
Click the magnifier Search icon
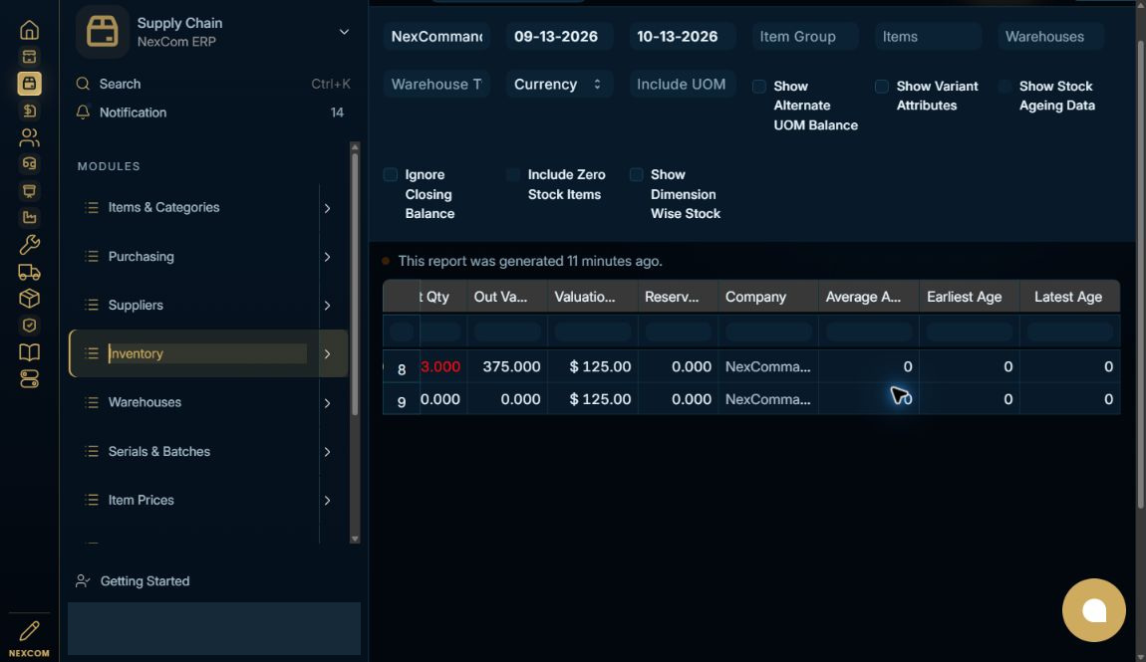point(83,84)
